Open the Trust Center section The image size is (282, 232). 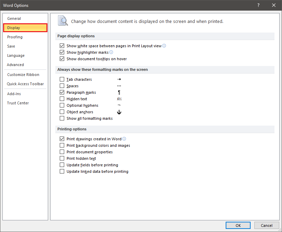(18, 103)
